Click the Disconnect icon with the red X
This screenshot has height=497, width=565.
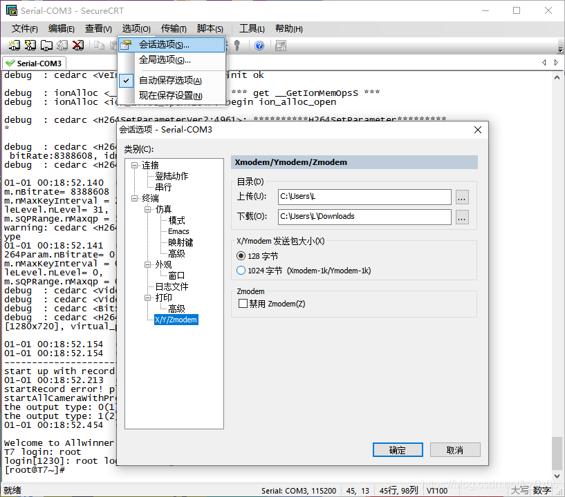pos(78,46)
